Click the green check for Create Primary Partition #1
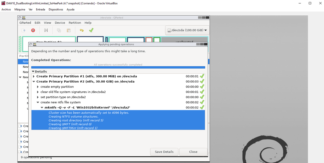Viewport: 324px width, 163px height. (x=202, y=76)
